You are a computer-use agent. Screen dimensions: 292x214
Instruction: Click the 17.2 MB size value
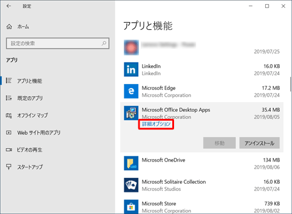tap(271, 88)
